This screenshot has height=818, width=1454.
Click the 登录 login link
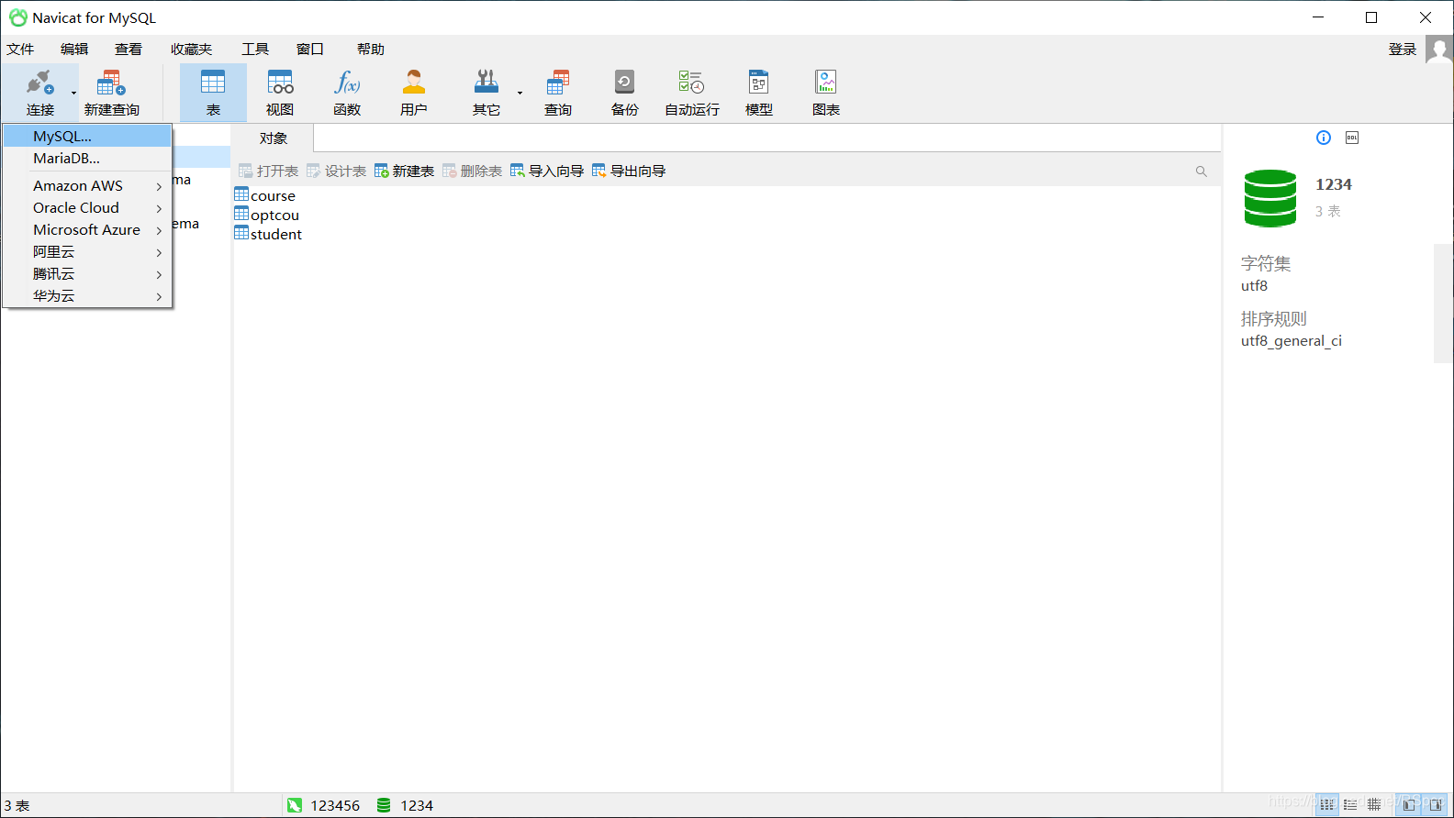tap(1403, 50)
